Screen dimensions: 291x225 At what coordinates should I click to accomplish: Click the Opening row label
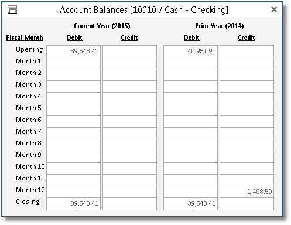tap(29, 50)
